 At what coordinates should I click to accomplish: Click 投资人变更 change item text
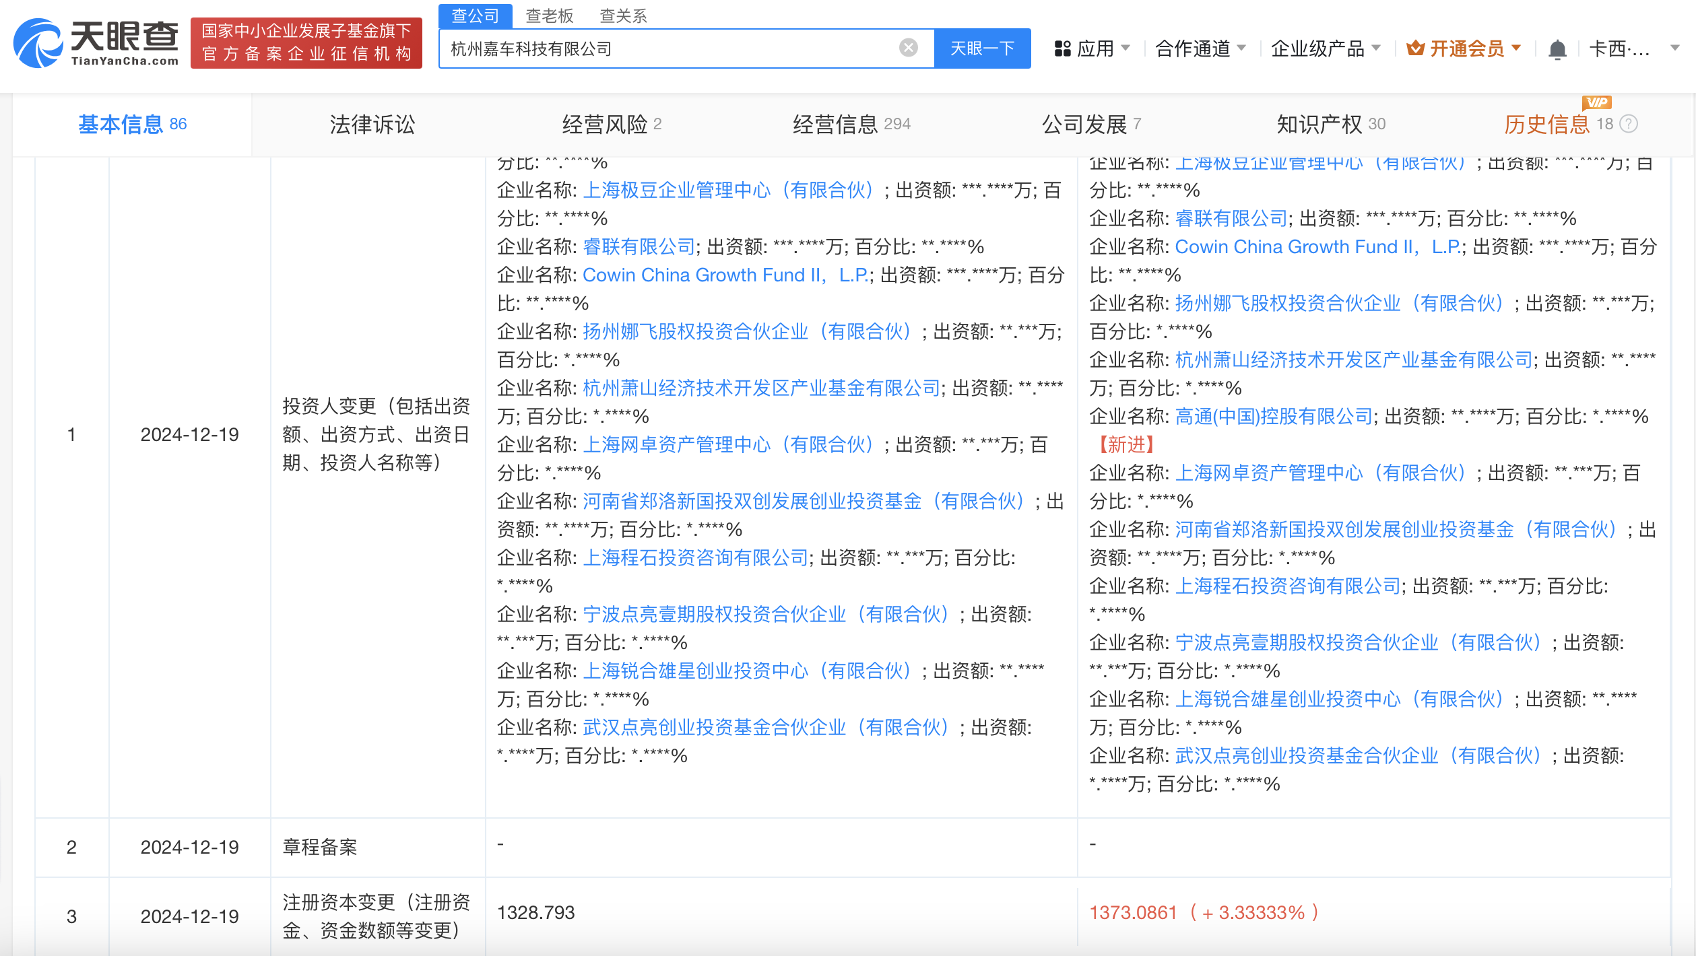[x=376, y=435]
